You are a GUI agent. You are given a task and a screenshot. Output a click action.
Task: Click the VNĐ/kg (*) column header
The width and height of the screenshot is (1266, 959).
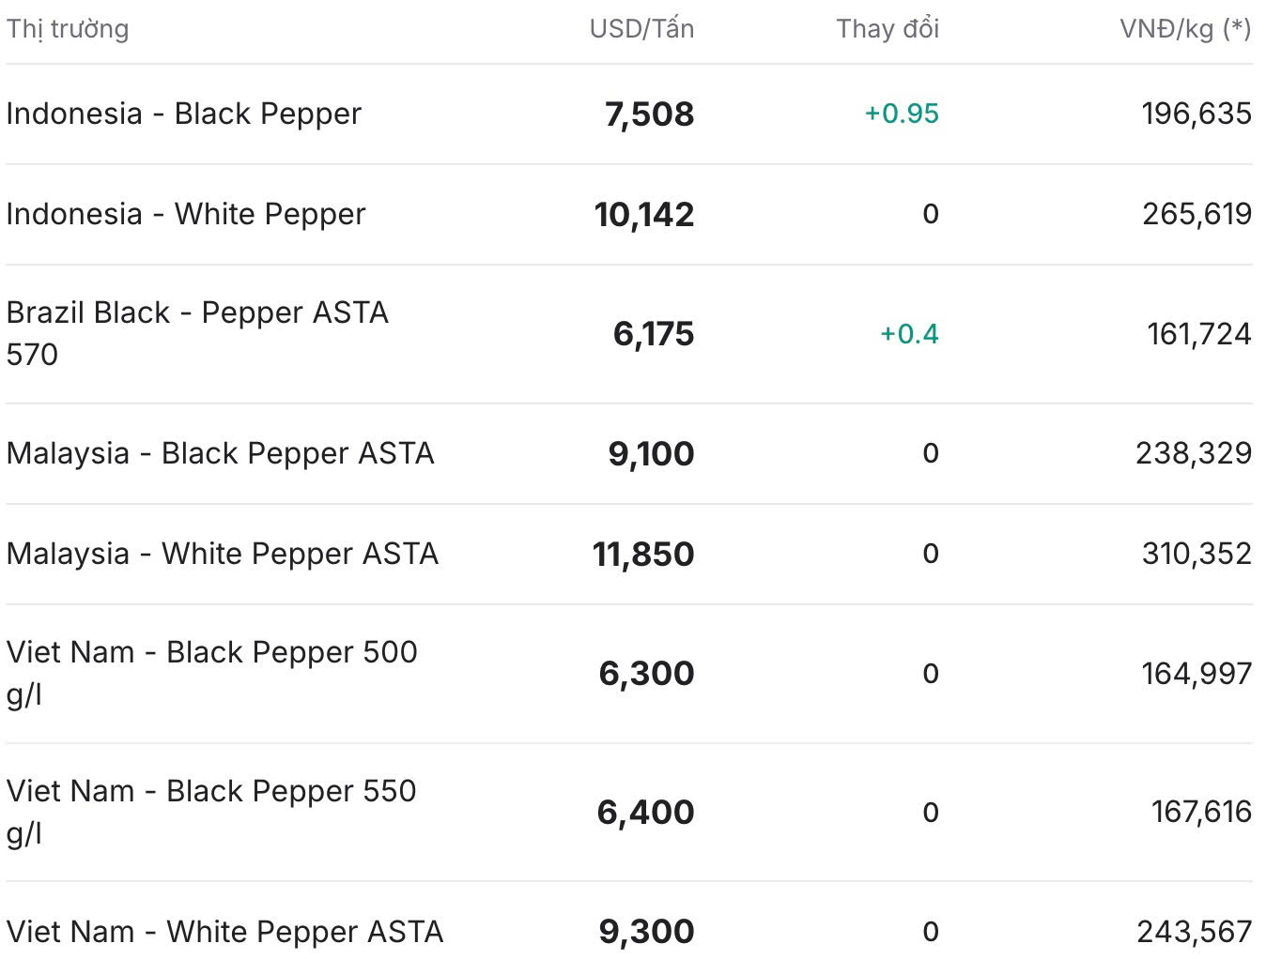[x=1185, y=29]
